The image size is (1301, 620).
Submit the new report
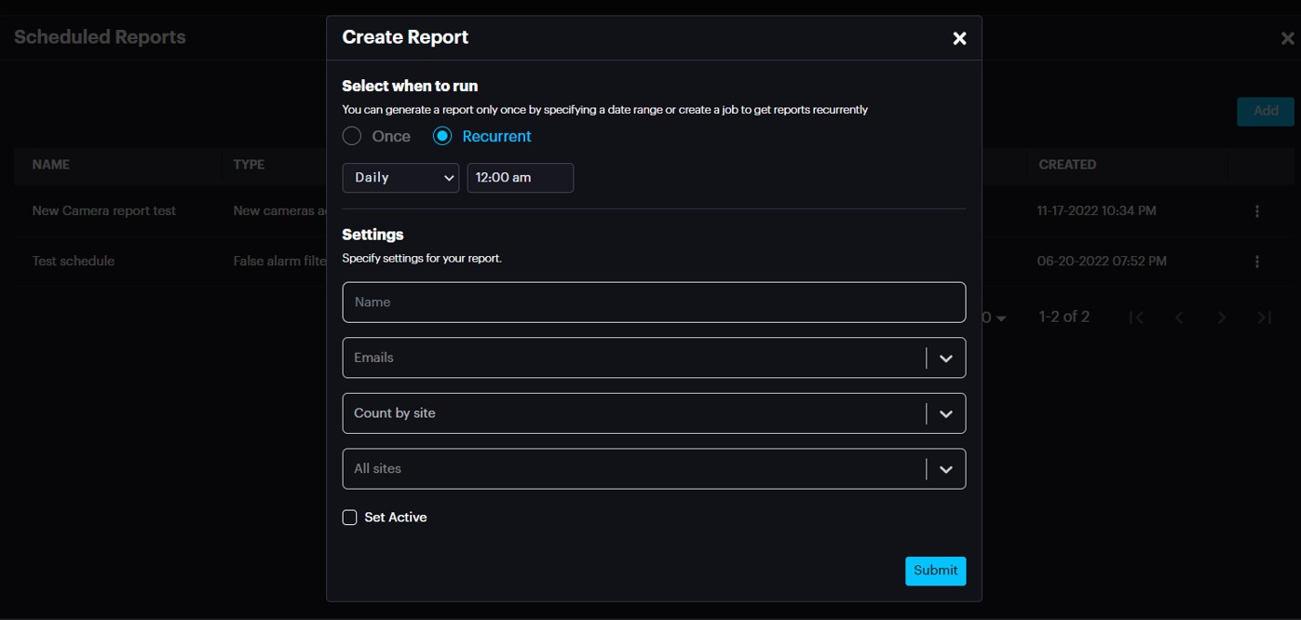[x=935, y=571]
